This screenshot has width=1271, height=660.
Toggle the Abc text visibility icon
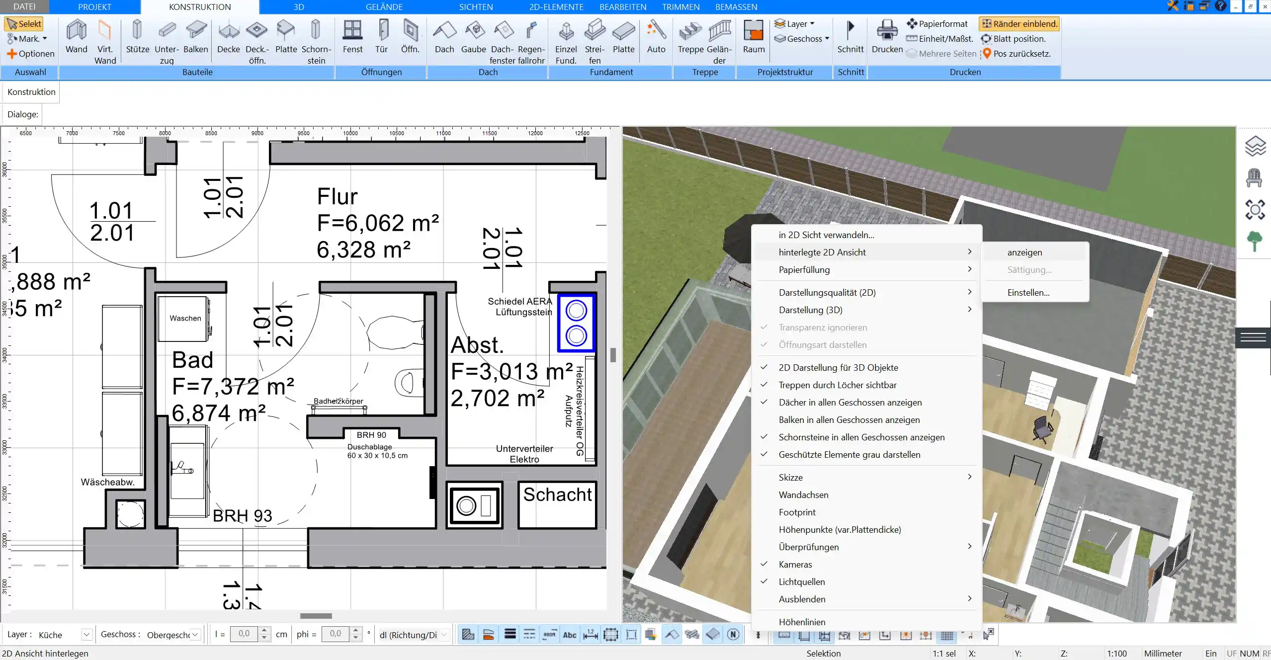[570, 635]
